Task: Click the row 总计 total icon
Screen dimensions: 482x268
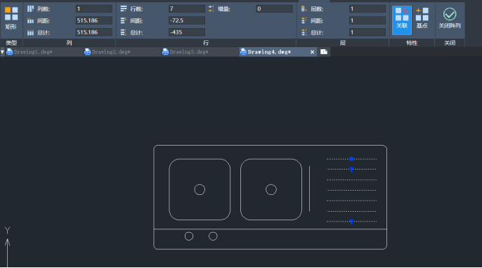Action: click(124, 32)
